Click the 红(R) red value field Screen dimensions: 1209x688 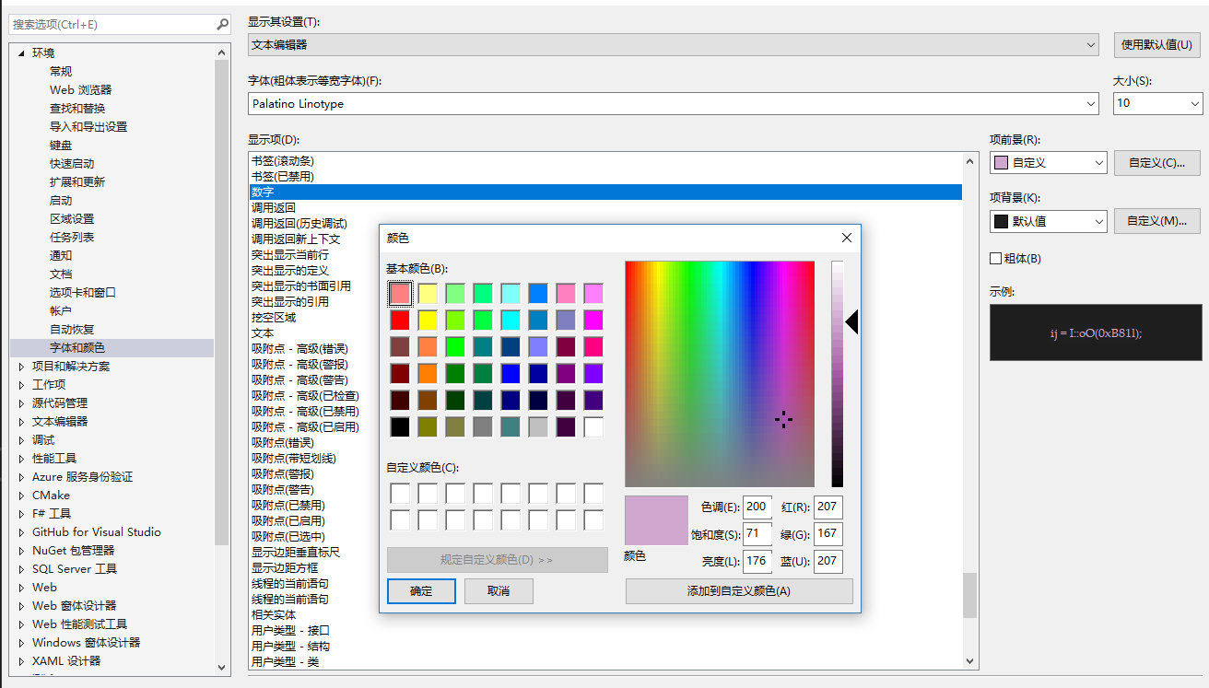coord(828,507)
